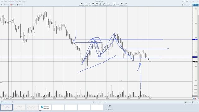Open the Library icon in tray
This screenshot has height=112, width=199.
[110, 107]
